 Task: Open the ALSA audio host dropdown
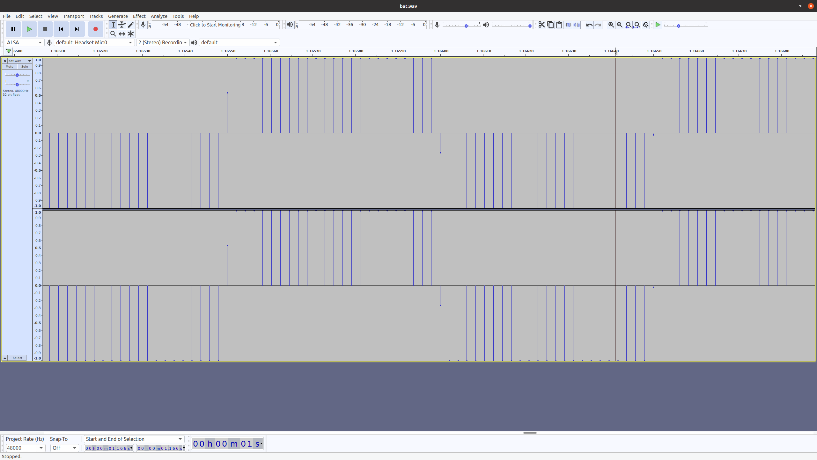coord(24,42)
